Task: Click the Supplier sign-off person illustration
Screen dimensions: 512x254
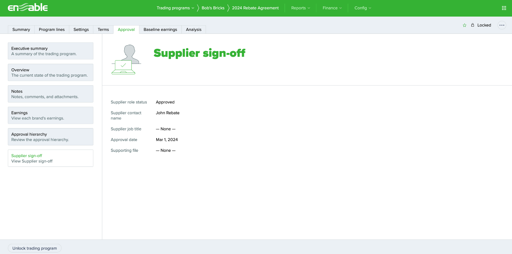Action: 126,59
